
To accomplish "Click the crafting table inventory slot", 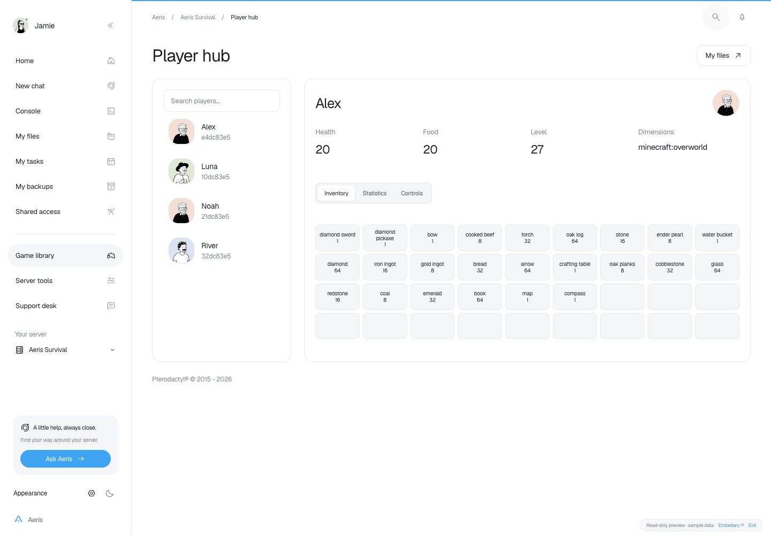I will click(575, 267).
